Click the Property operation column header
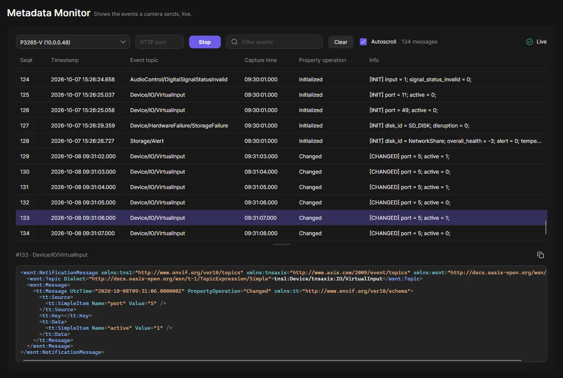The image size is (563, 378). pyautogui.click(x=322, y=60)
